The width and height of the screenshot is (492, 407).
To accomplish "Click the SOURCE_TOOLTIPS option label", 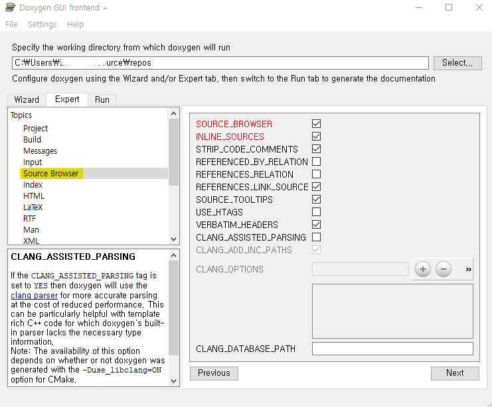I will 234,200.
